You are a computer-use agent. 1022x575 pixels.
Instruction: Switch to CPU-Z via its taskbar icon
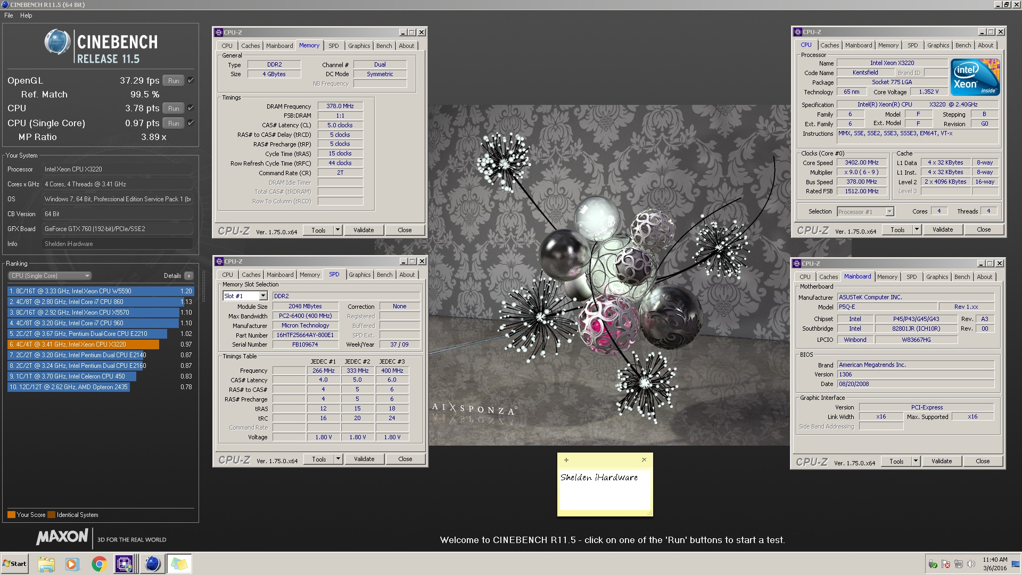pyautogui.click(x=125, y=564)
